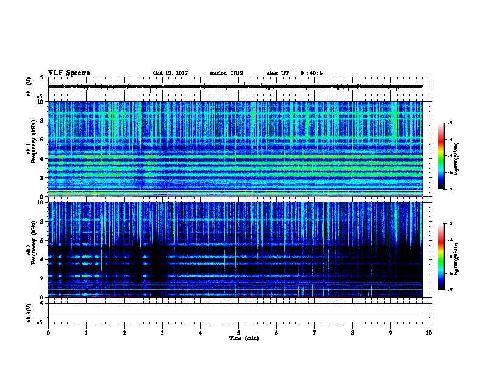Click the ch.1 color scale log(PSD) unit label
The image size is (483, 373).
tap(456, 158)
